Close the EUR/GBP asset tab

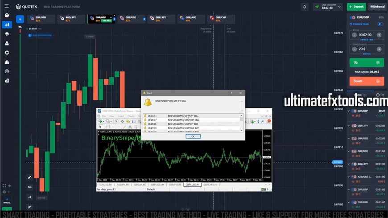(114, 16)
